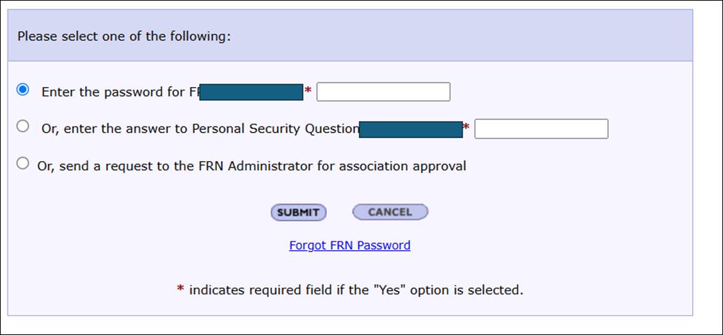This screenshot has height=335, width=723.
Task: Open the Forgot FRN Password link
Action: point(350,245)
